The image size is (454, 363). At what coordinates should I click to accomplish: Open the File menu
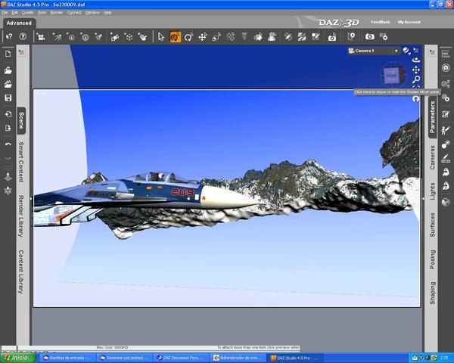[5, 13]
